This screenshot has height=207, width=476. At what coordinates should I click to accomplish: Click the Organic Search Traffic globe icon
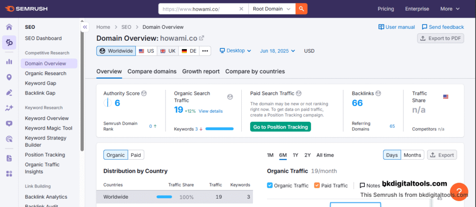[230, 97]
